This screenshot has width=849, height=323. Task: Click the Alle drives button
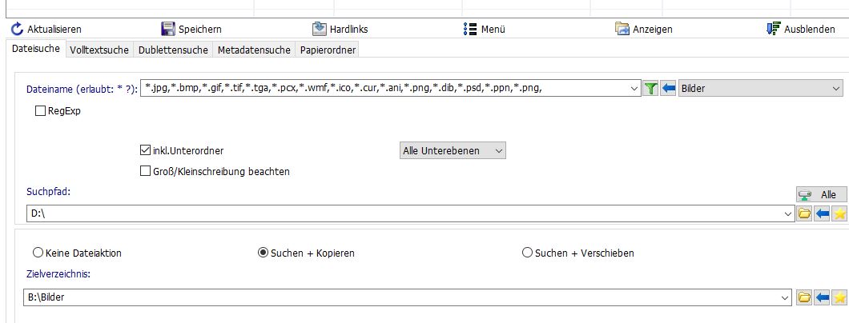822,194
